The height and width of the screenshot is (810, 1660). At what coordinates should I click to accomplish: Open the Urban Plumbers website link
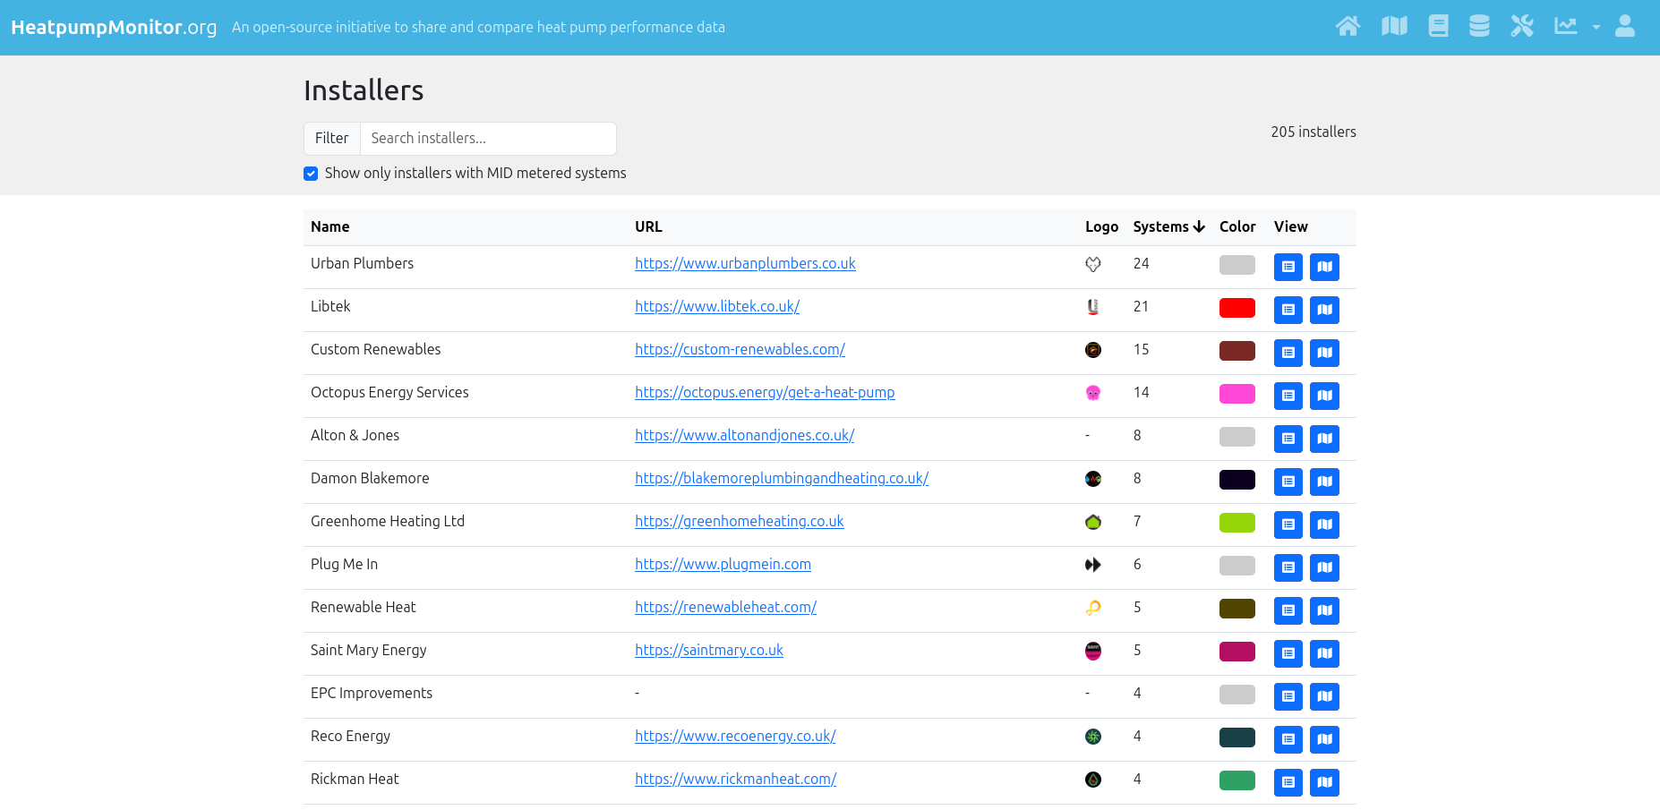[x=745, y=264]
